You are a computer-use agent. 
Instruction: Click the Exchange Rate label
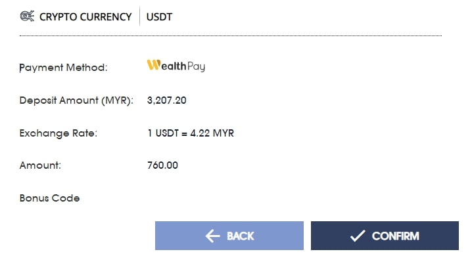click(59, 133)
